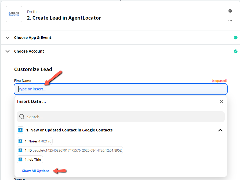Screen dimensions: 240x180
Task: Click the New or Updated Contact in Google Contacts header
Action: [69, 130]
